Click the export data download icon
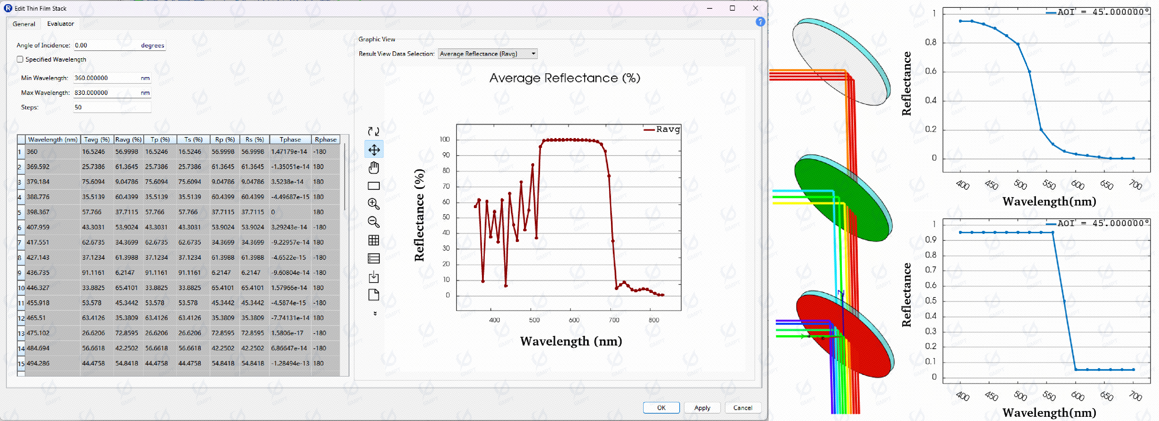Image resolution: width=1159 pixels, height=421 pixels. coord(374,276)
